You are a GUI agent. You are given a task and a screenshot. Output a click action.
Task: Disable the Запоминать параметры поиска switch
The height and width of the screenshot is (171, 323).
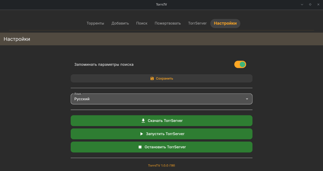(x=240, y=65)
